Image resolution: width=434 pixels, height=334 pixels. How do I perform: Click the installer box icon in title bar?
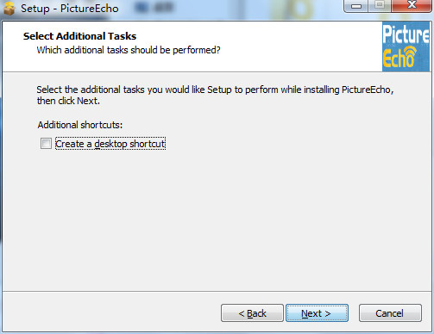point(9,9)
